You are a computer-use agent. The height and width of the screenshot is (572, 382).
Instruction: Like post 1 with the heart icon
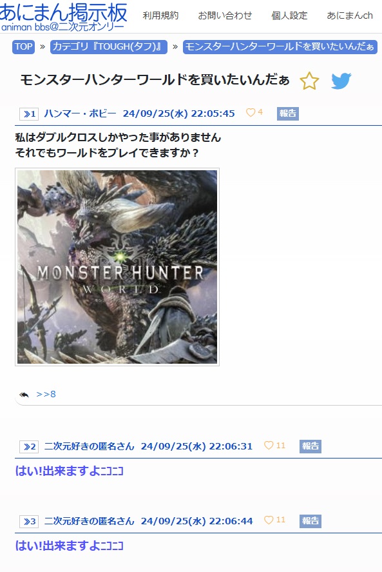[251, 112]
